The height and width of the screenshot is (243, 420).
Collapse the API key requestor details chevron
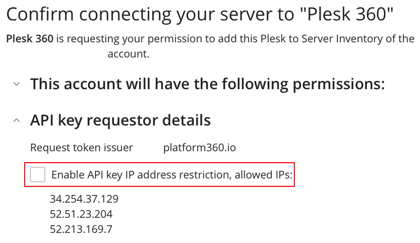pos(17,120)
